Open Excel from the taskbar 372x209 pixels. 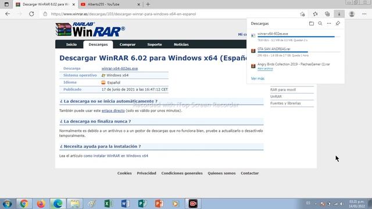pos(109,204)
